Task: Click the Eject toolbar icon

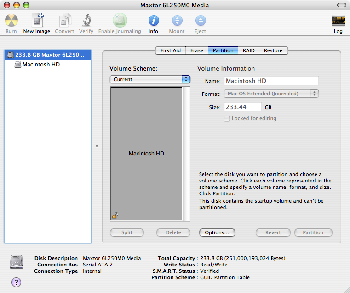Action: coord(201,21)
